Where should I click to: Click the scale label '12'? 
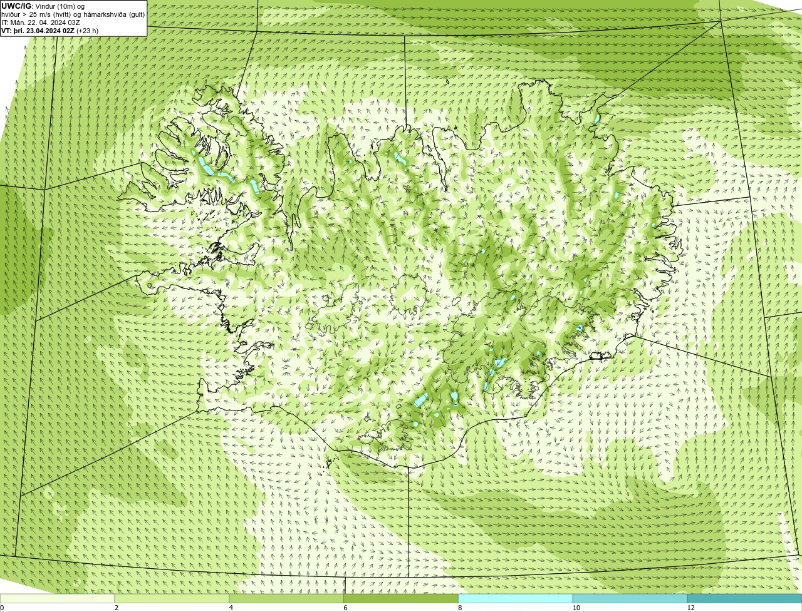point(690,608)
